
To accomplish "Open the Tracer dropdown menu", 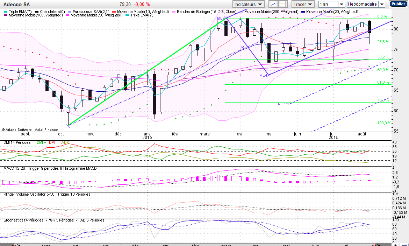I will tap(303, 4).
